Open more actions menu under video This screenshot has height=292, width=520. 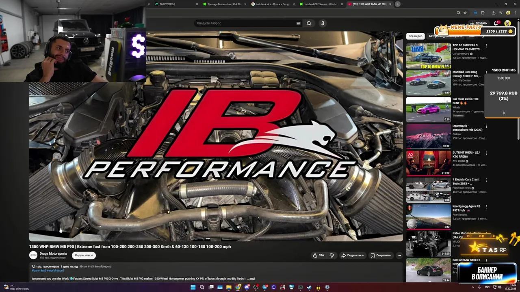point(399,255)
